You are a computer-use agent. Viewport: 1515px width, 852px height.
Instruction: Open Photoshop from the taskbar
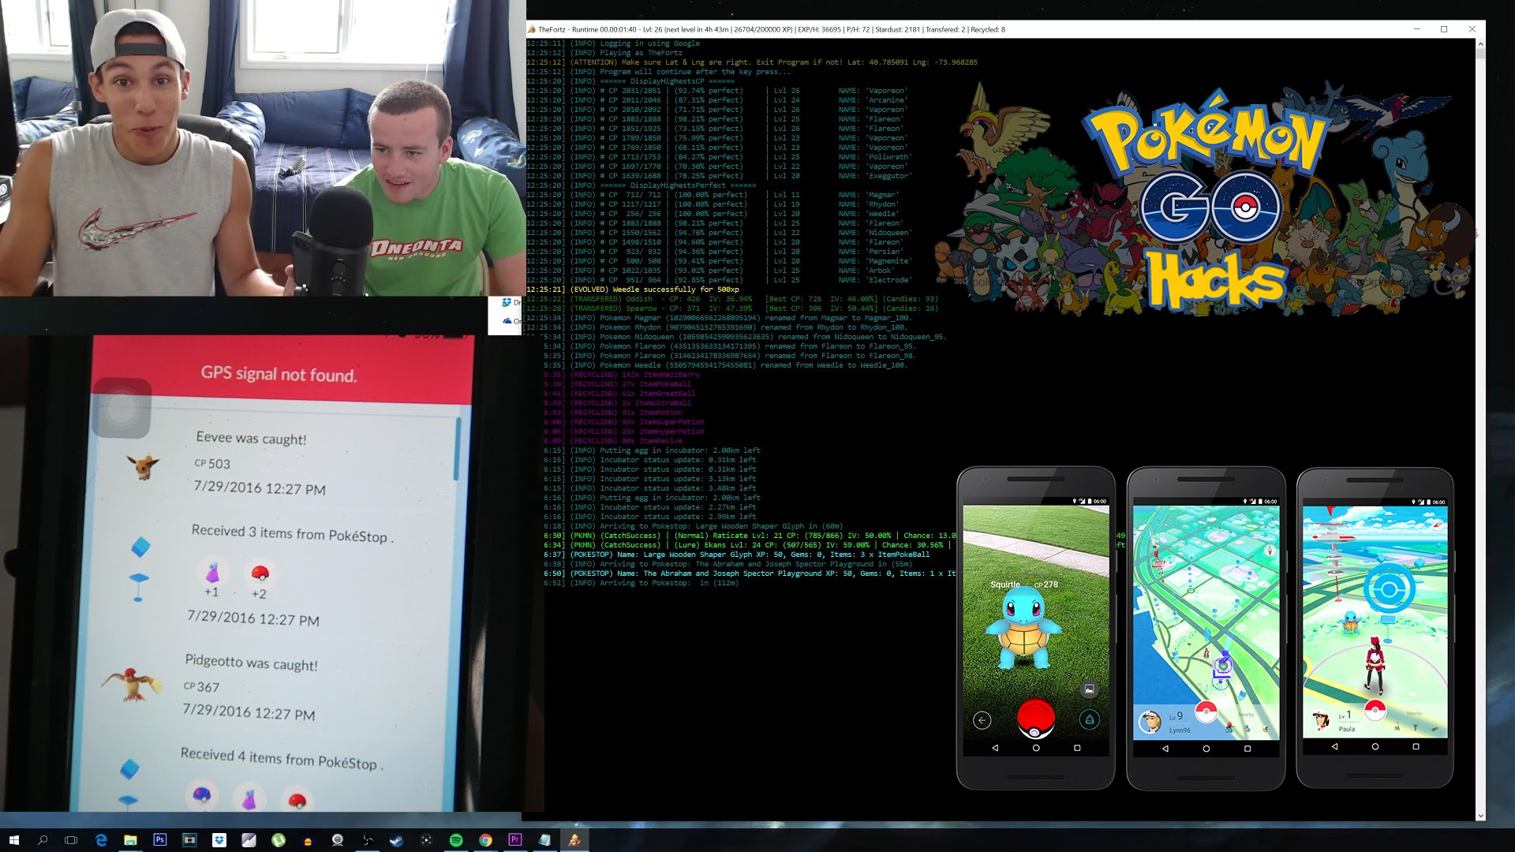160,840
